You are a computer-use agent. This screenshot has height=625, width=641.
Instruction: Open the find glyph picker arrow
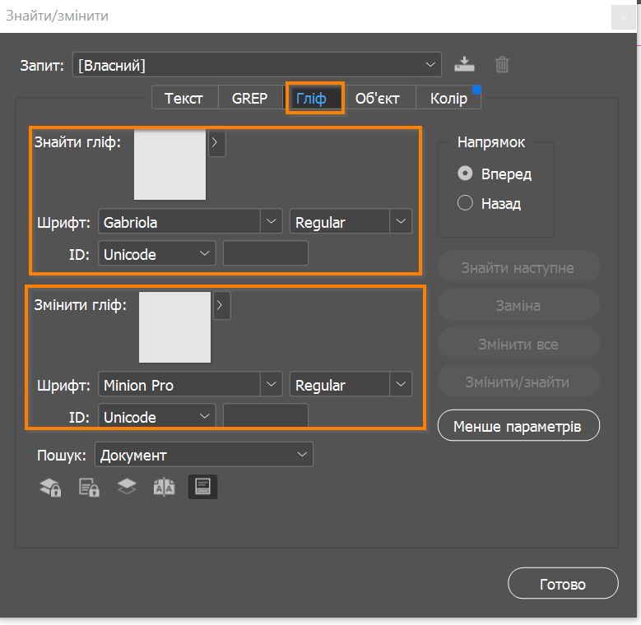(216, 143)
